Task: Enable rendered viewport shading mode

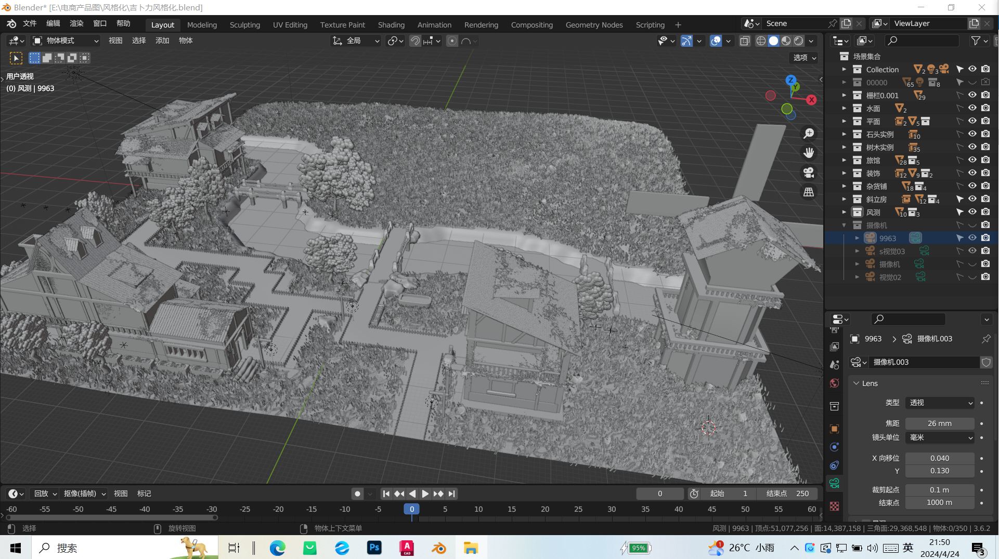Action: tap(799, 41)
